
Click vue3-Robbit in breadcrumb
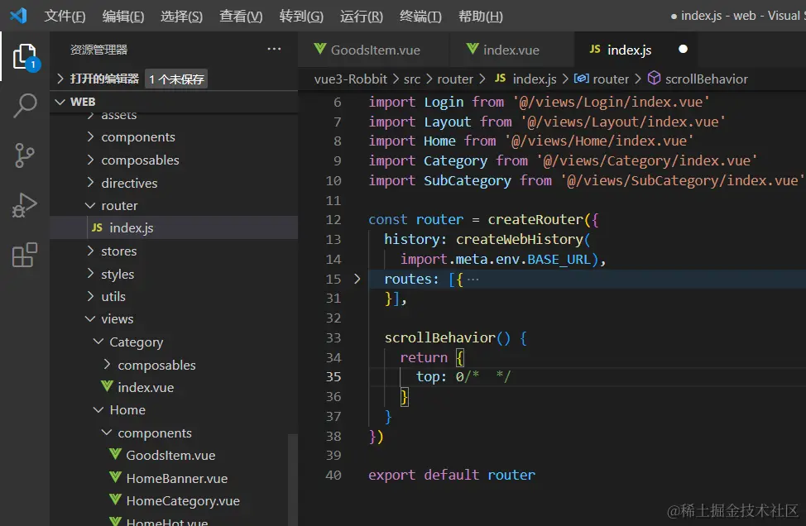point(351,79)
